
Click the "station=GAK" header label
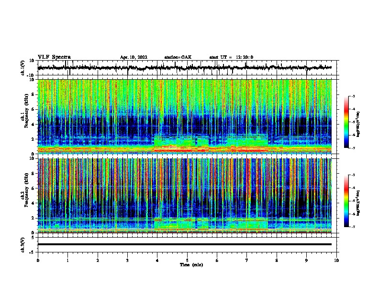[x=178, y=57]
